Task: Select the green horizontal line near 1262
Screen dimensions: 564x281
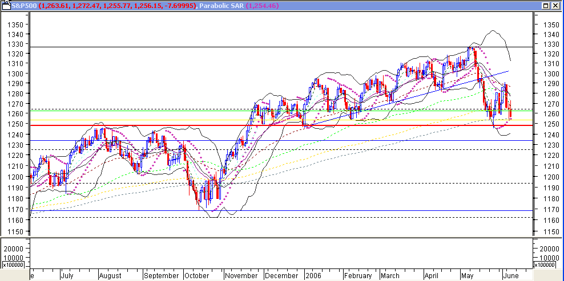Action: [x=280, y=111]
